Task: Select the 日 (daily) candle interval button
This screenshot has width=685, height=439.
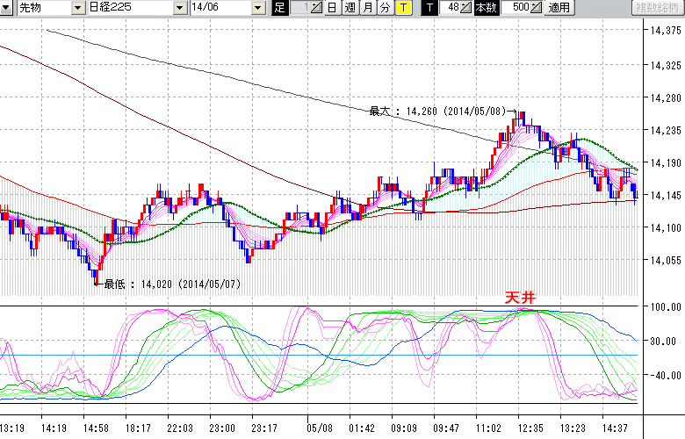Action: point(332,8)
